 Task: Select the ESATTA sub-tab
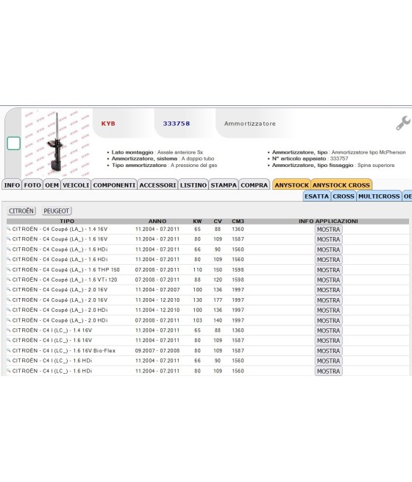coord(316,196)
